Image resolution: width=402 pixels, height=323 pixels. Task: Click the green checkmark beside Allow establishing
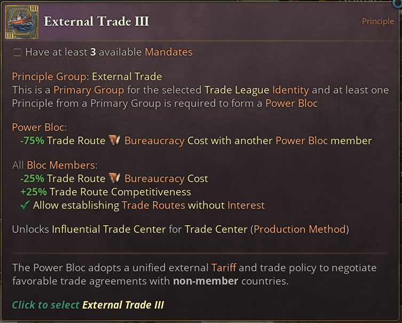point(24,205)
